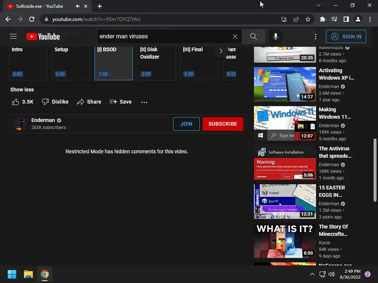The height and width of the screenshot is (283, 378).
Task: Open YouTube settings three-dot menu
Action: 315,36
